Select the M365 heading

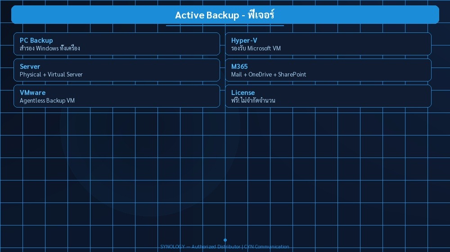tap(239, 67)
